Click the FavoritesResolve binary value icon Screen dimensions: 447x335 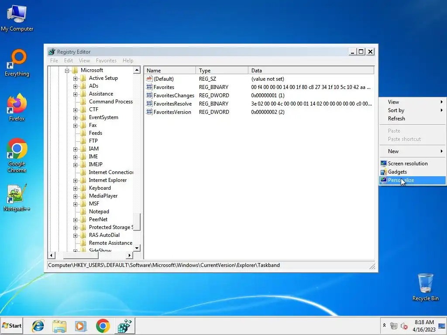pyautogui.click(x=149, y=103)
